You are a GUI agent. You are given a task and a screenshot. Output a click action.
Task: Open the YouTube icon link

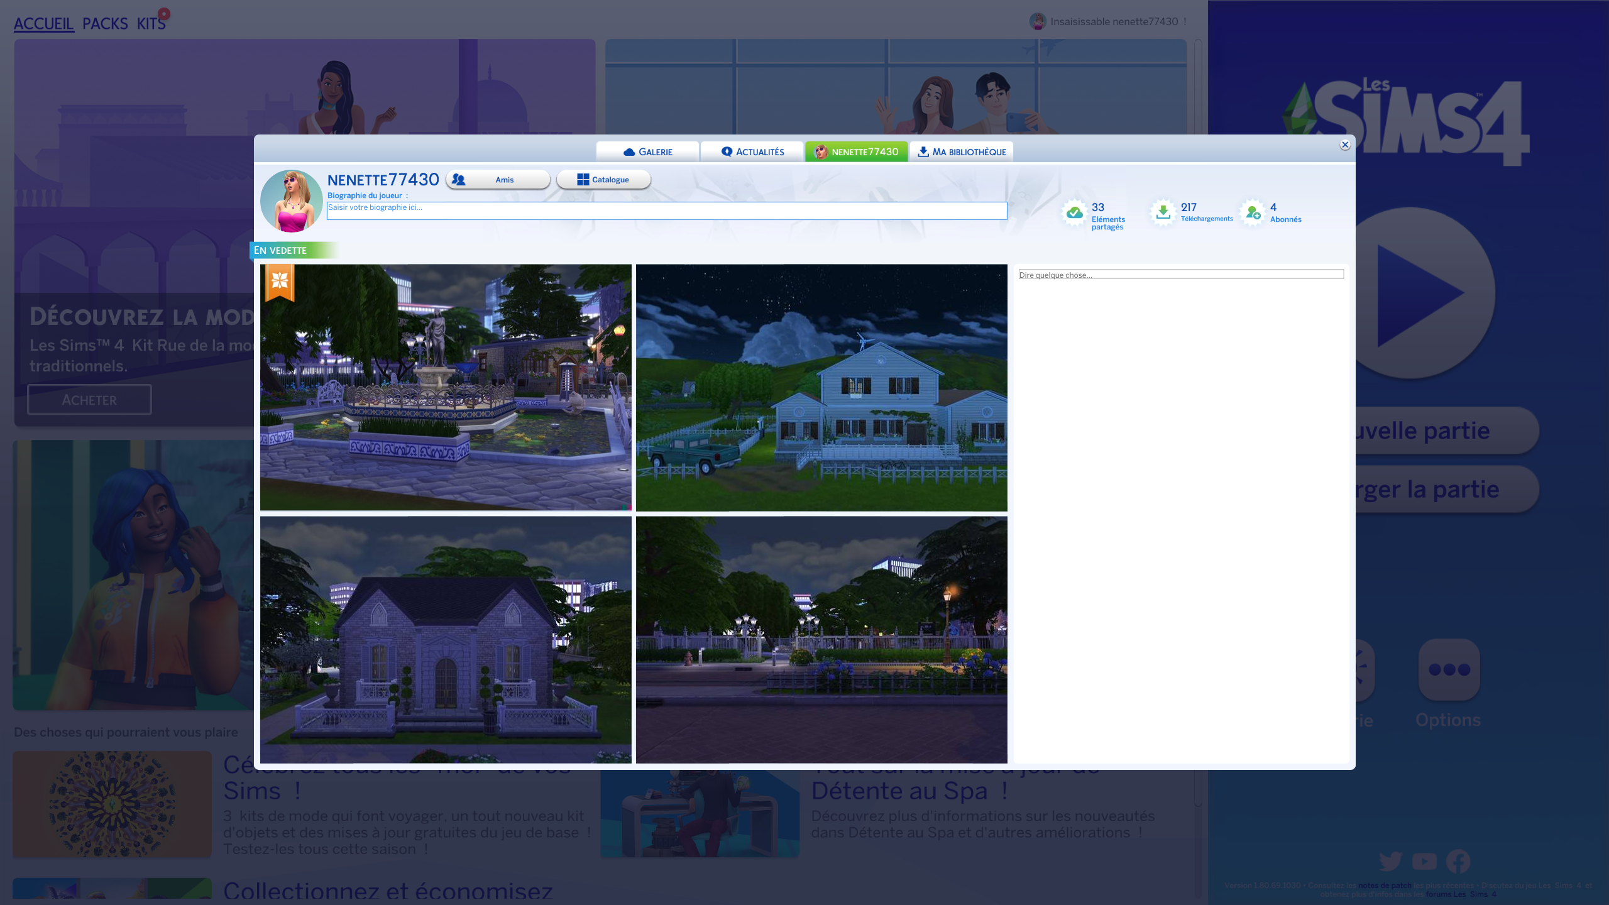click(1424, 861)
